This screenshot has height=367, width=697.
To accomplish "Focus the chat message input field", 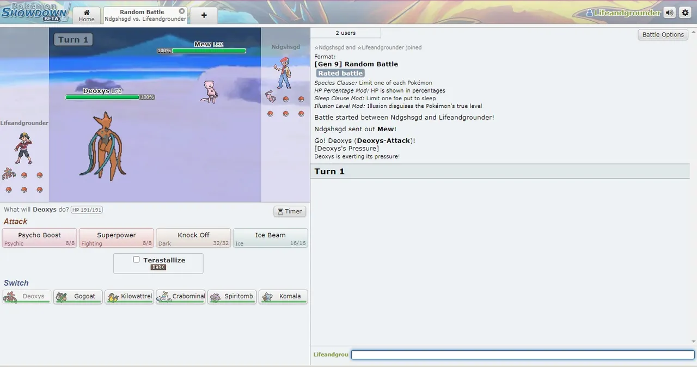I will (523, 354).
